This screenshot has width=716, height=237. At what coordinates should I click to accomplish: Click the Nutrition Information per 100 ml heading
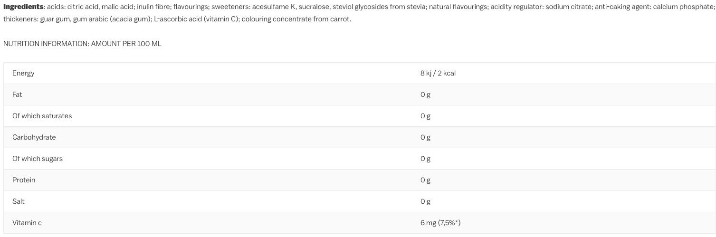coord(82,44)
